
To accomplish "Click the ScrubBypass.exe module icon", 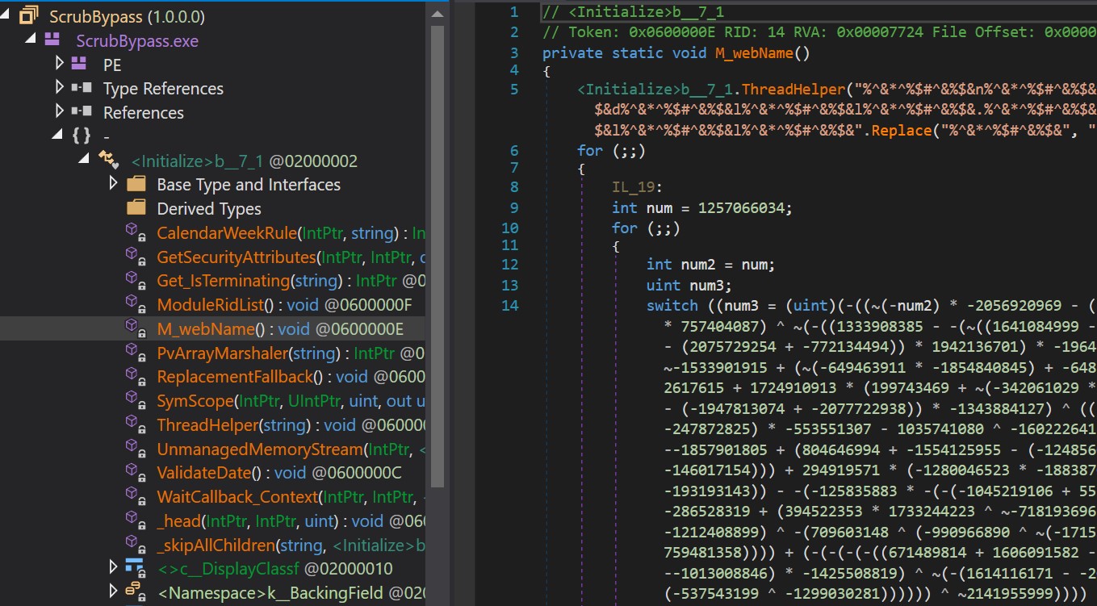I will (x=52, y=40).
